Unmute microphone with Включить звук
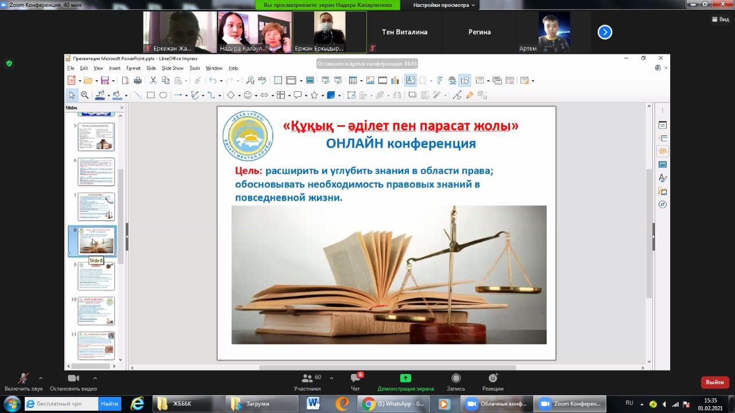 point(24,382)
